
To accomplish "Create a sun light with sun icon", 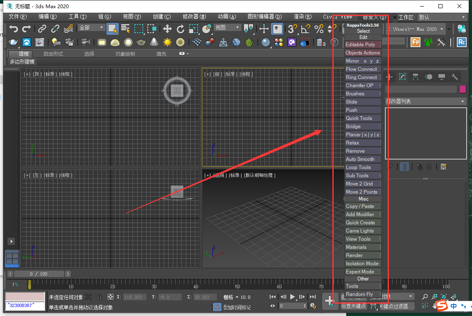I will 167,43.
